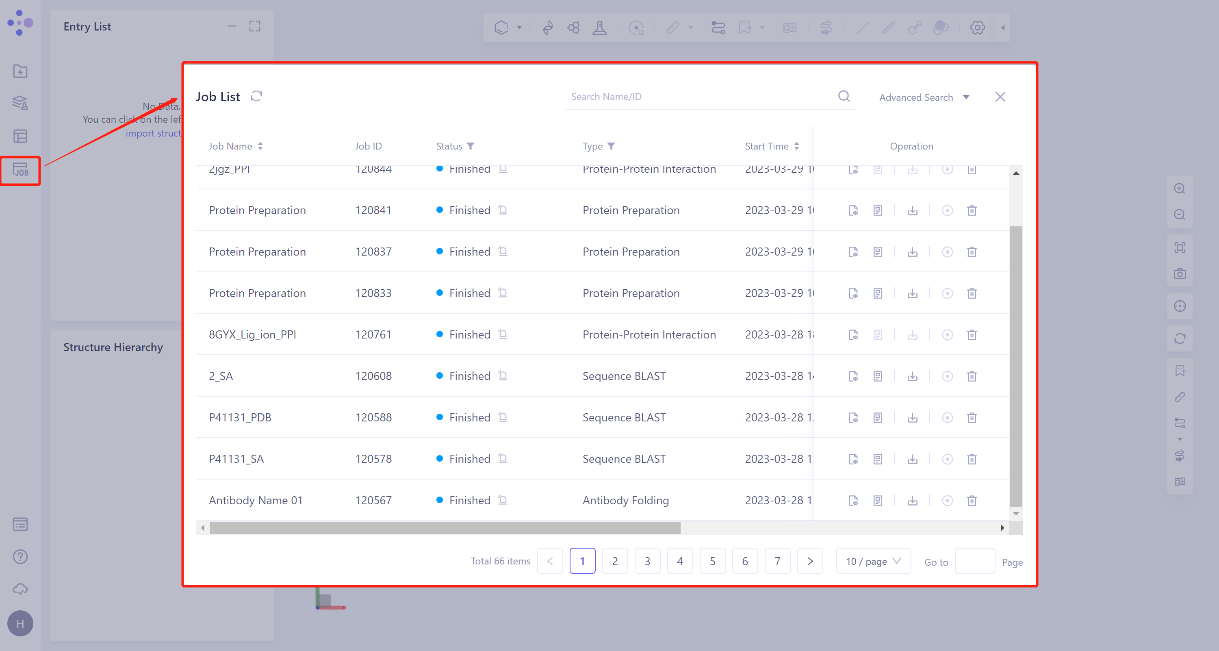Toggle notification bell for job 120833
This screenshot has height=651, width=1219.
[503, 293]
